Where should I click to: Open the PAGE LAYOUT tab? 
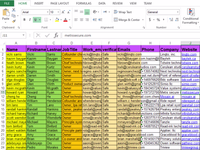(x=60, y=3)
